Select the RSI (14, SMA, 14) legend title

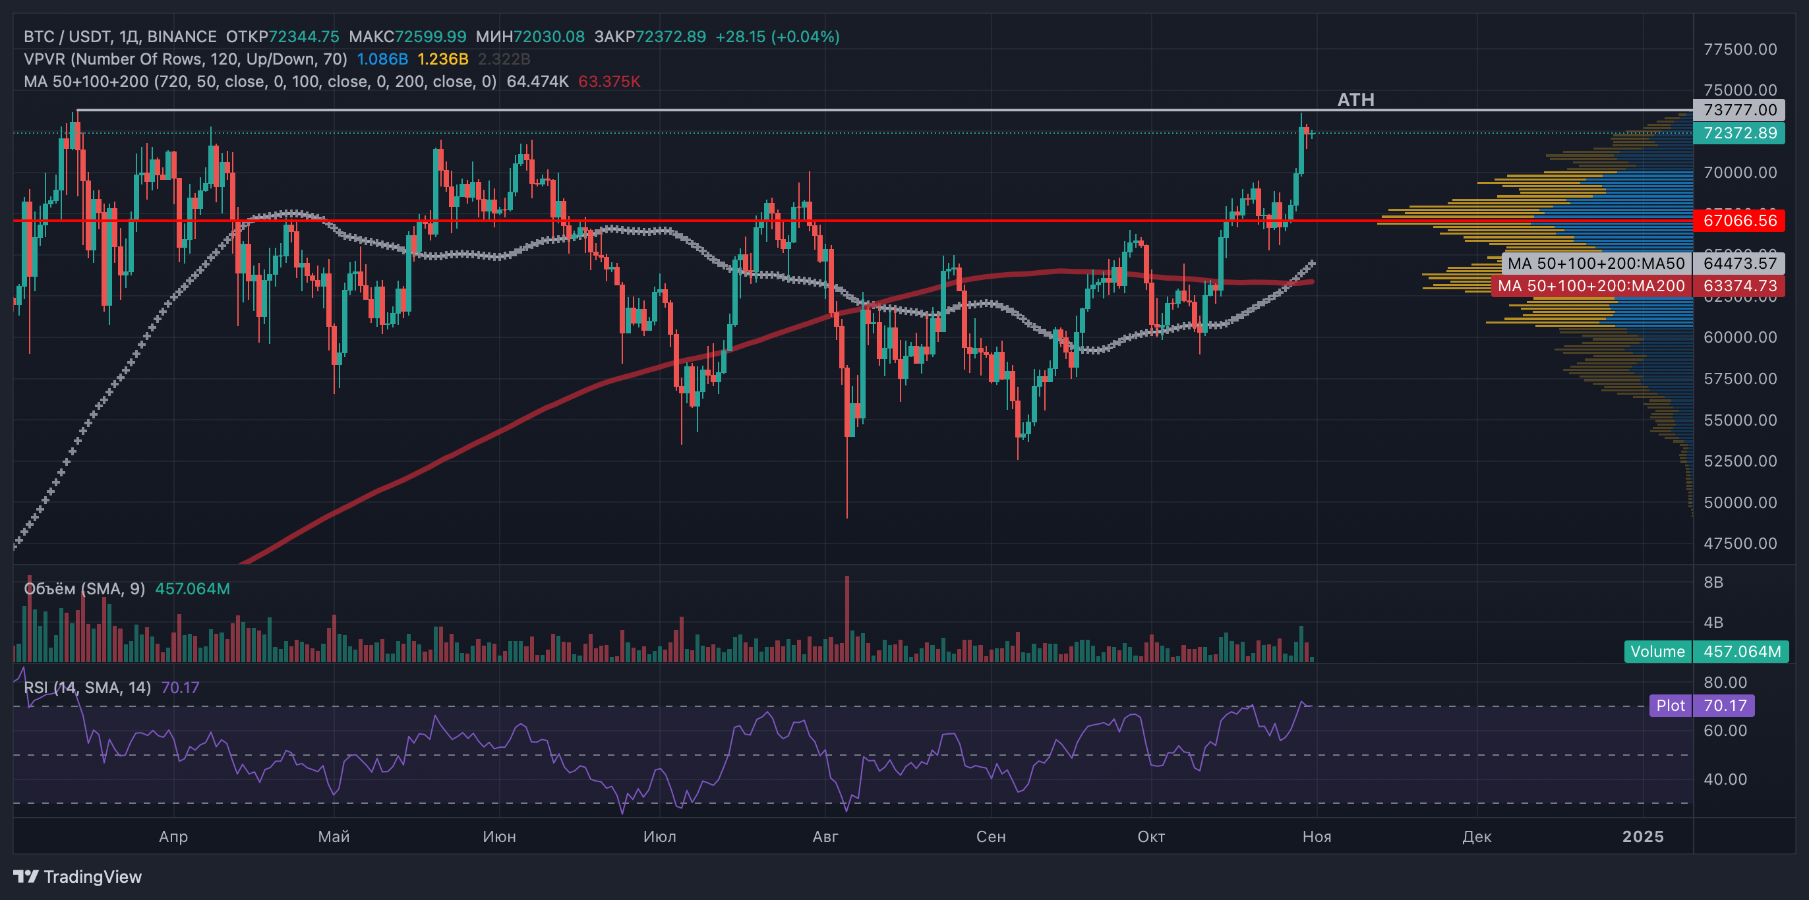[88, 687]
